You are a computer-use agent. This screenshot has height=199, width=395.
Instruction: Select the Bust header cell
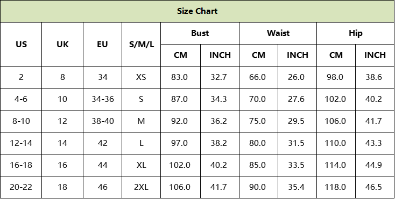pos(200,33)
